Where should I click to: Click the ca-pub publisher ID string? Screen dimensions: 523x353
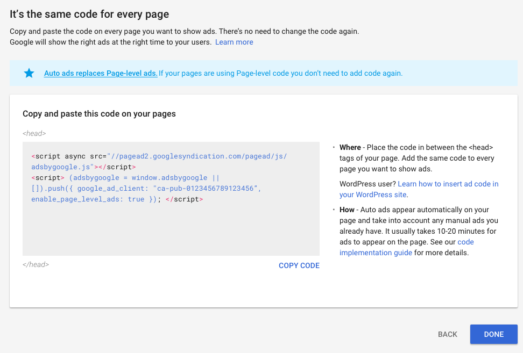[x=203, y=189]
